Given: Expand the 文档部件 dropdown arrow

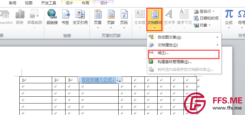Looking at the screenshot, I should pos(155,28).
